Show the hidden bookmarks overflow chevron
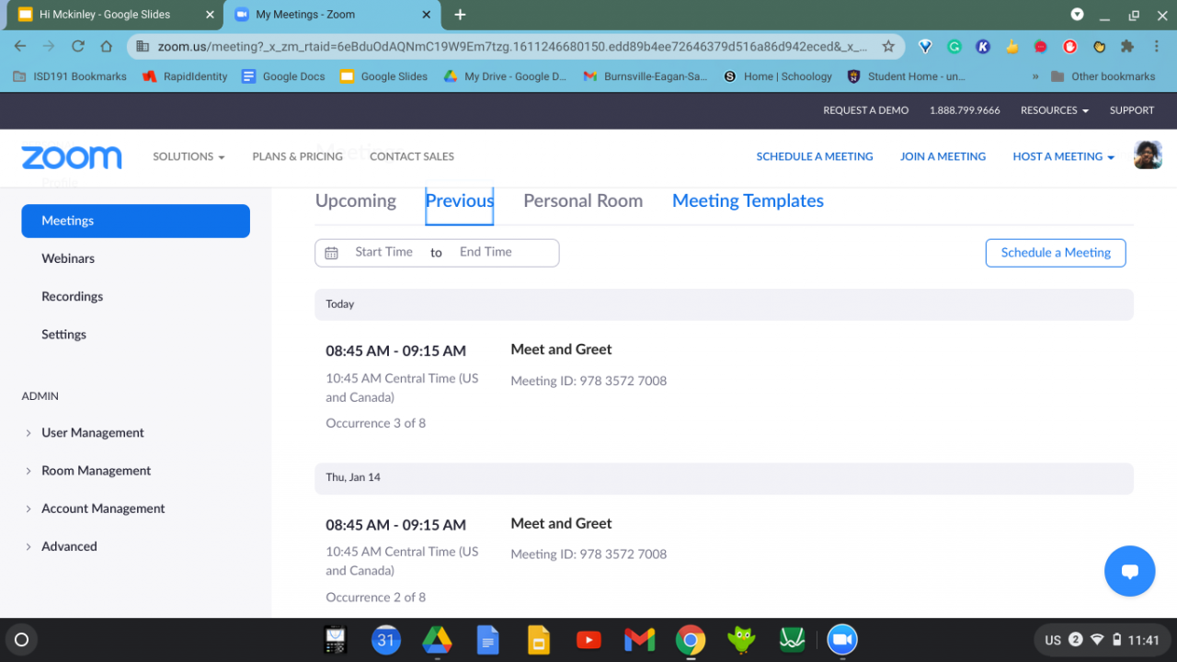Image resolution: width=1177 pixels, height=662 pixels. tap(1036, 76)
